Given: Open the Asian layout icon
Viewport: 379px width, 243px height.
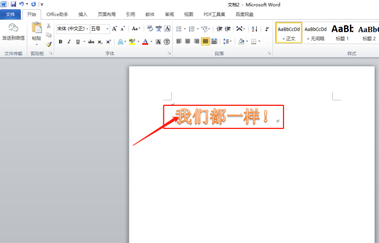Looking at the screenshot, I should (239, 29).
